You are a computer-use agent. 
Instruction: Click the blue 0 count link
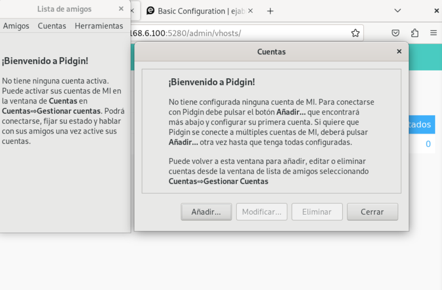[428, 144]
